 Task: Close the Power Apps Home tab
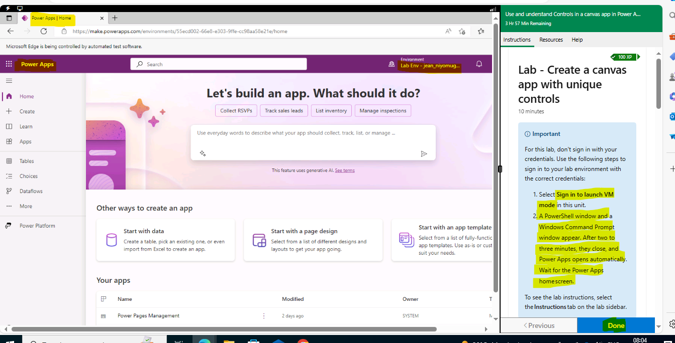(x=102, y=18)
